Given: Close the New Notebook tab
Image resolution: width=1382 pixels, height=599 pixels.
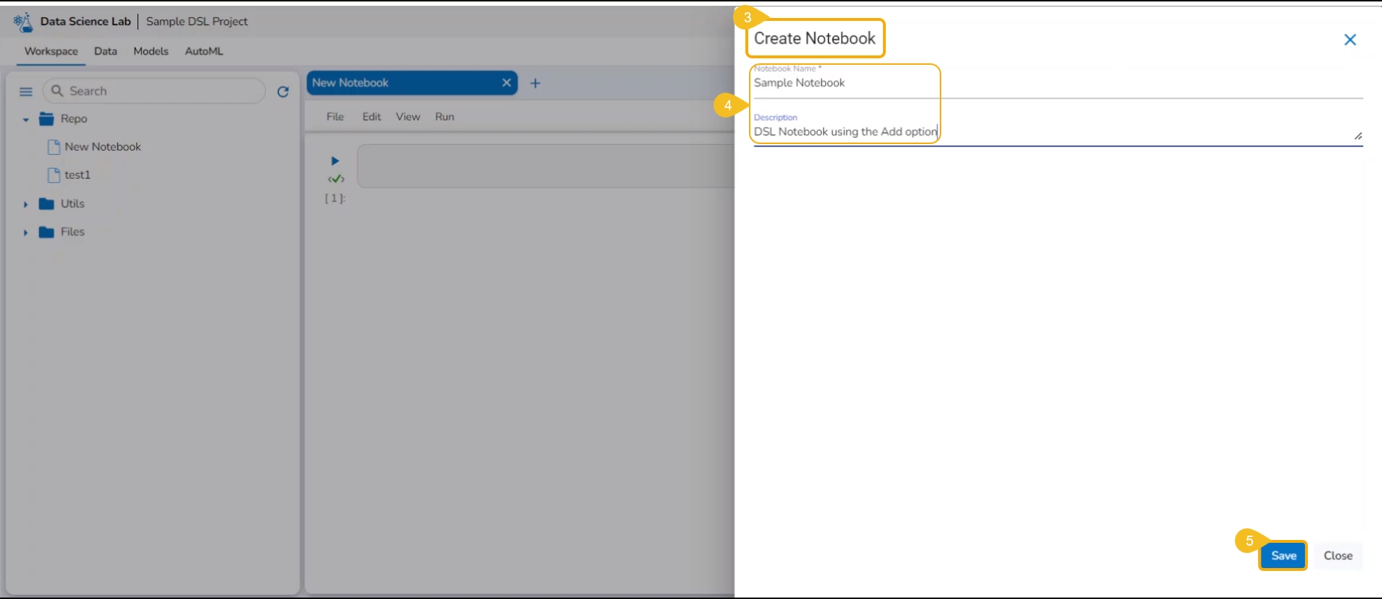Looking at the screenshot, I should click(507, 83).
